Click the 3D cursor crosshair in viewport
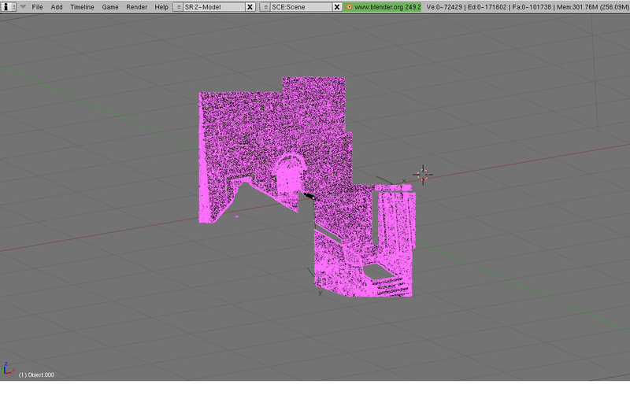630x395 pixels. 423,175
